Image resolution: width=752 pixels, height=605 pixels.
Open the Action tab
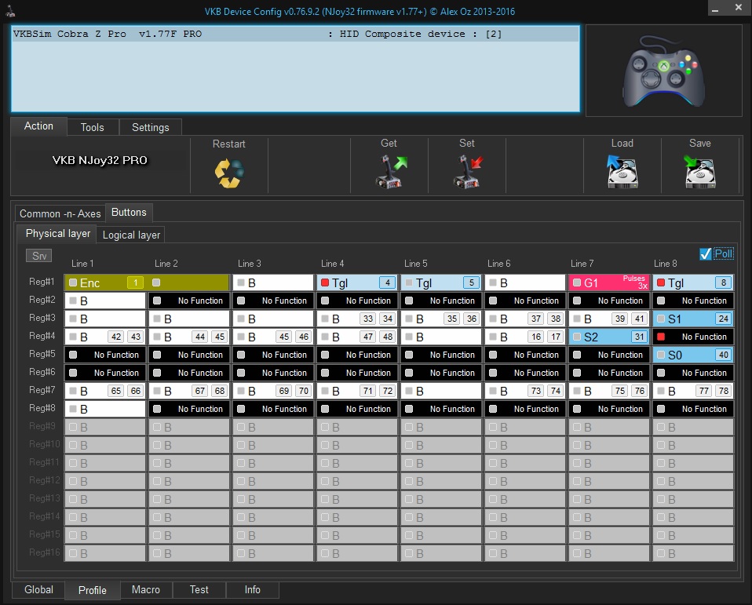tap(38, 126)
